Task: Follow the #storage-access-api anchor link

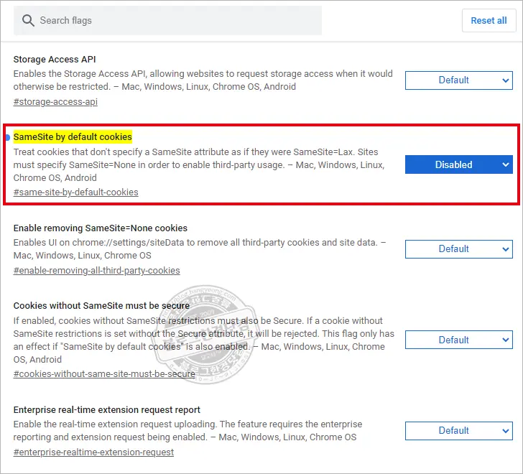Action: point(55,102)
